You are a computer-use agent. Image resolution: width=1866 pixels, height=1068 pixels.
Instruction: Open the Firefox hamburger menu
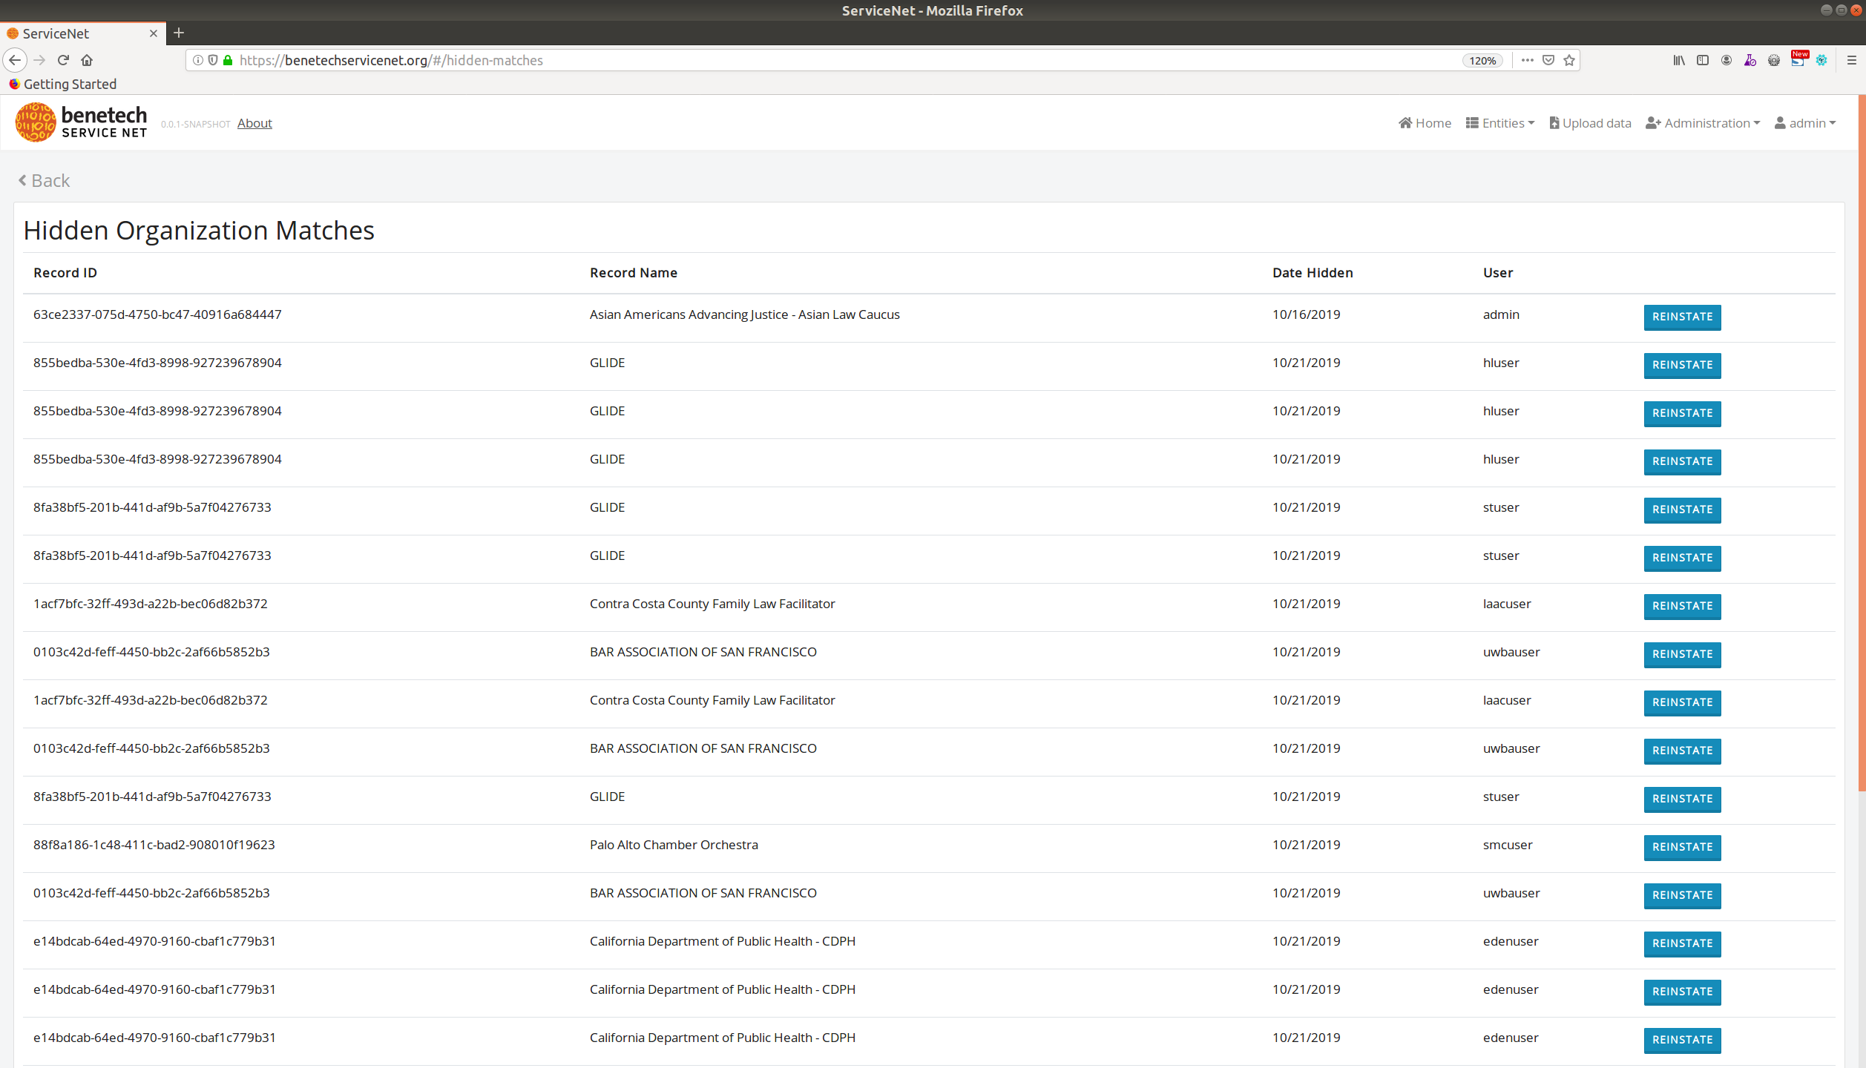(x=1850, y=60)
